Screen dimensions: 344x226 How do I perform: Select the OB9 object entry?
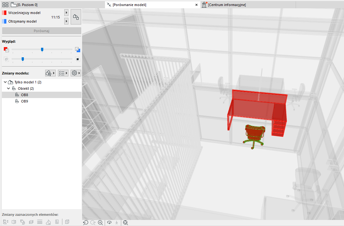(x=41, y=101)
